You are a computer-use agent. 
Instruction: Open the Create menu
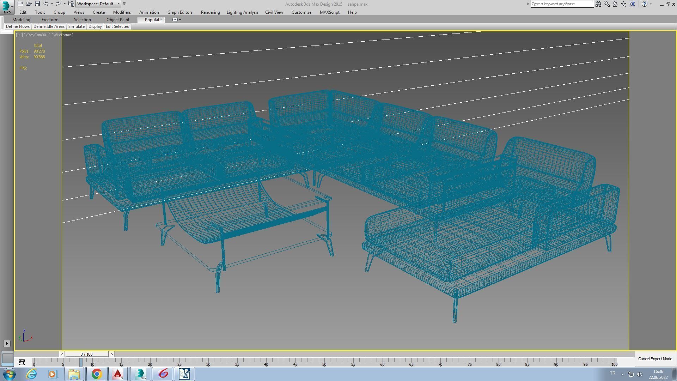pyautogui.click(x=99, y=12)
